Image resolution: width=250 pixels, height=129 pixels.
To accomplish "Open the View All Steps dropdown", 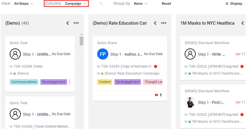I will (24, 3).
